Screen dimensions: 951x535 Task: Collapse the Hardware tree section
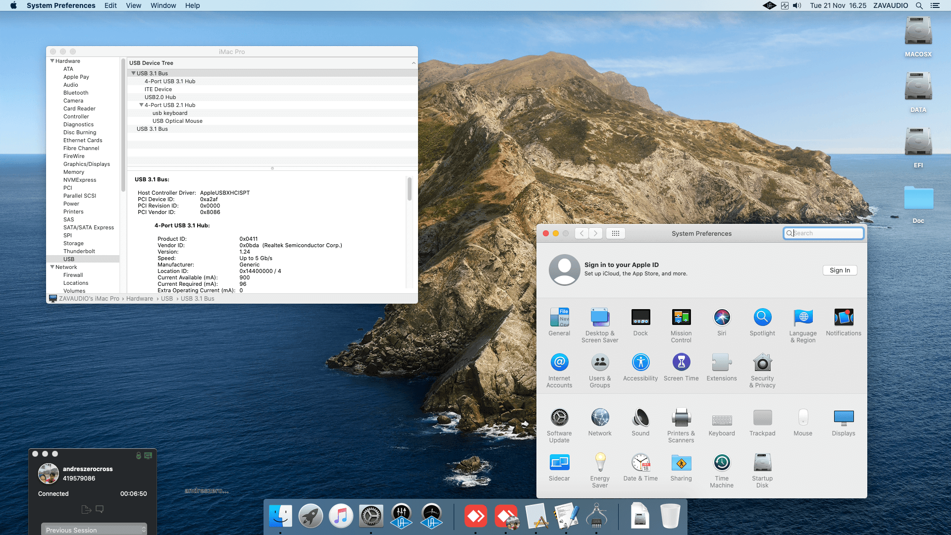coord(52,61)
